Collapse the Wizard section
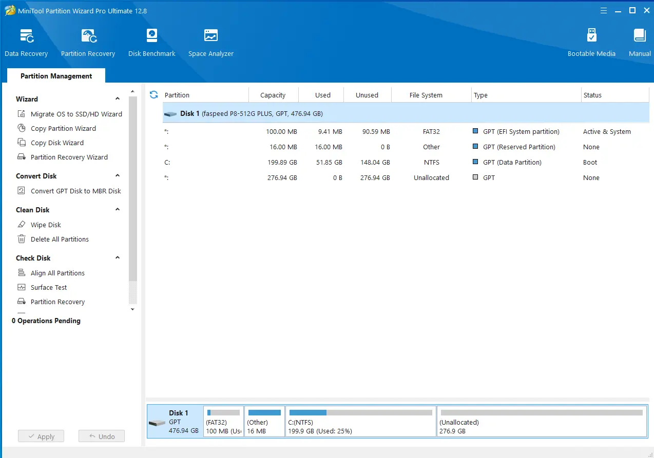The image size is (654, 458). (118, 99)
